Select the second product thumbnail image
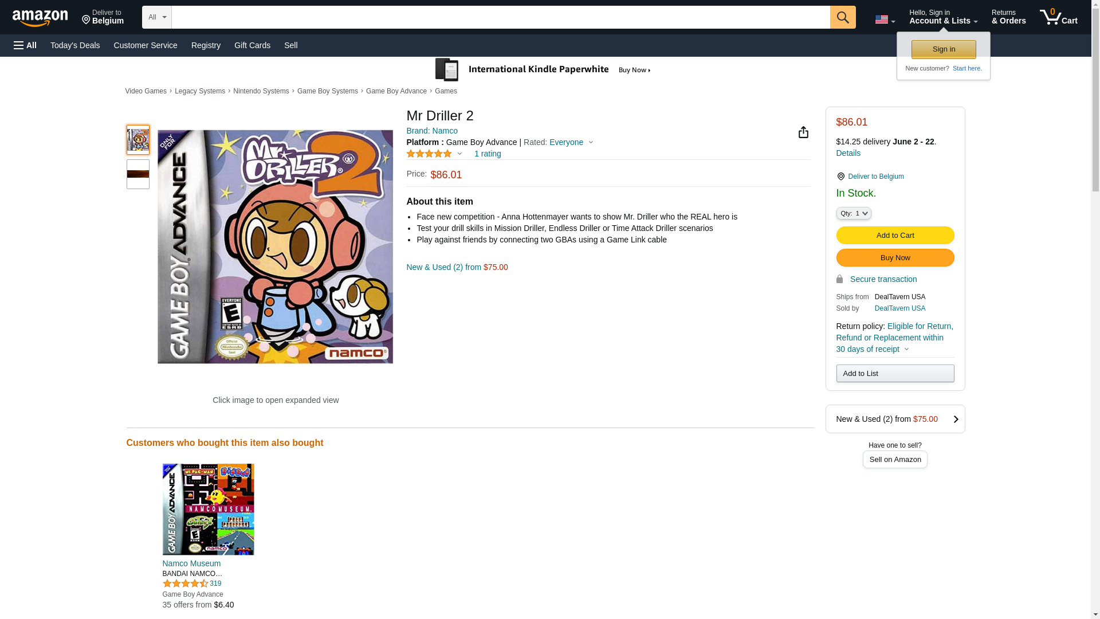Image resolution: width=1100 pixels, height=619 pixels. pyautogui.click(x=138, y=174)
